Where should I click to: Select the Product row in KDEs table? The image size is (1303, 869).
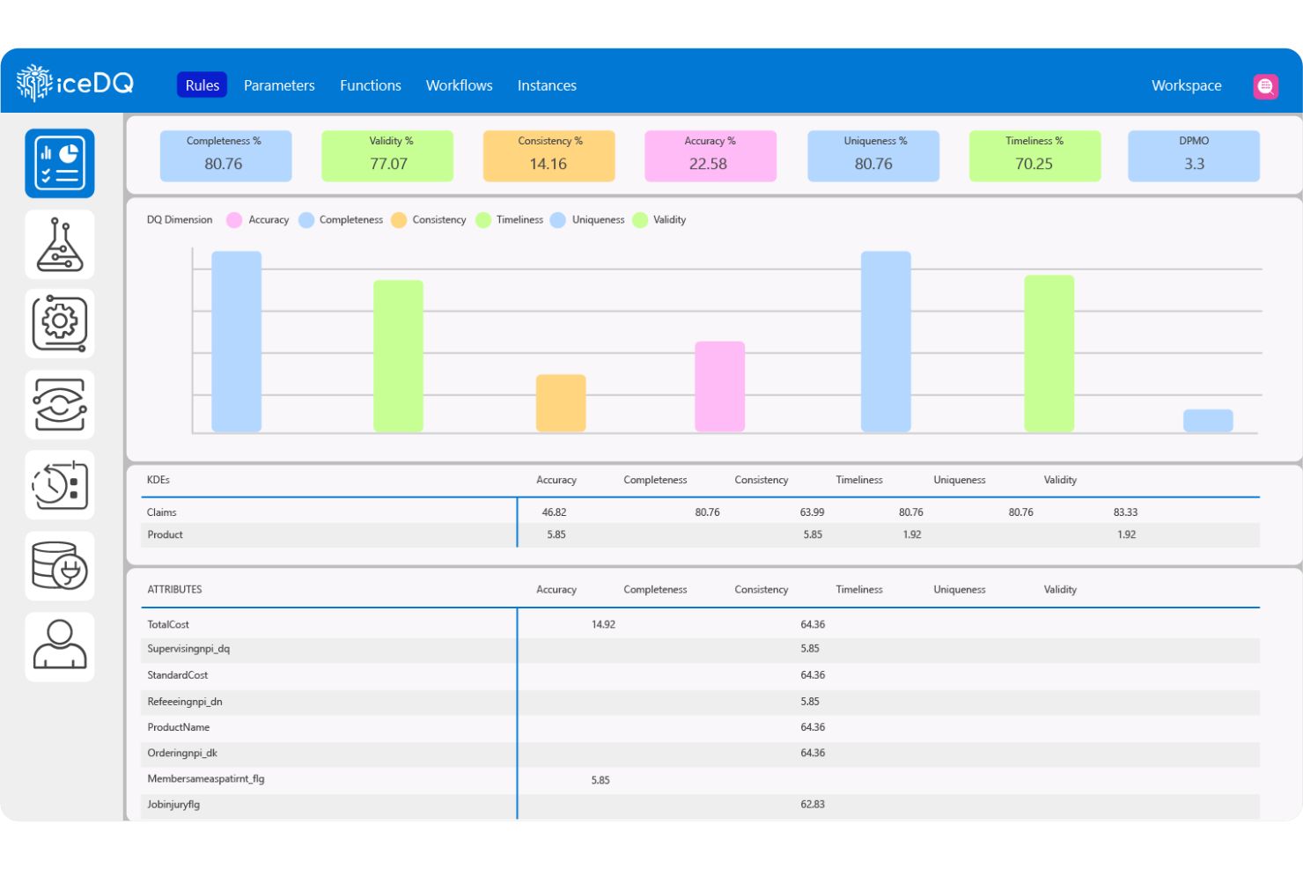[700, 534]
